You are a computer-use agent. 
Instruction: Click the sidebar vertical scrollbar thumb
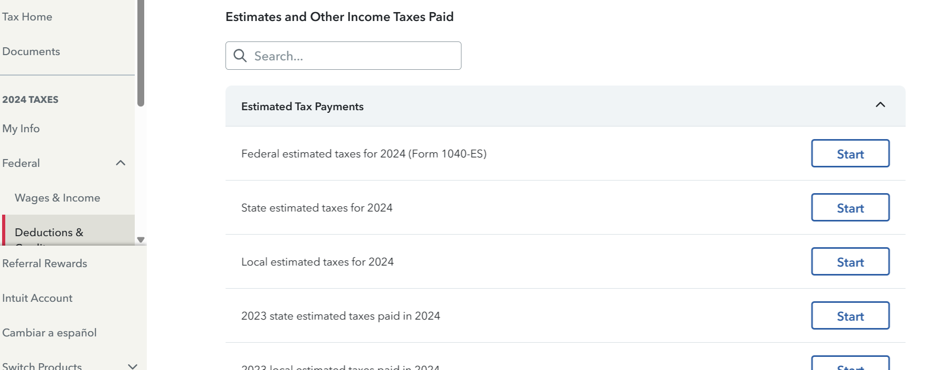(141, 52)
